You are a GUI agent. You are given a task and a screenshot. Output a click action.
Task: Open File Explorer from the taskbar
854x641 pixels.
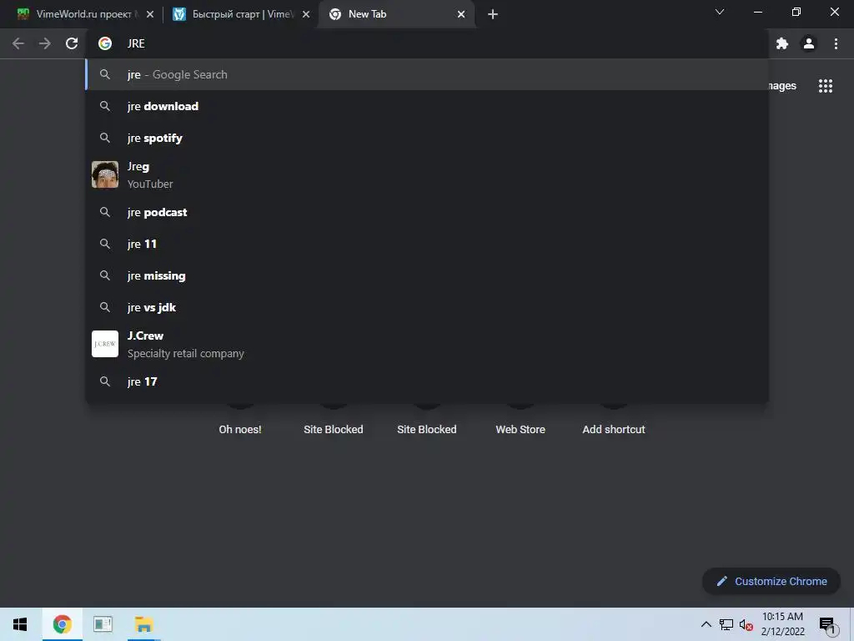143,624
